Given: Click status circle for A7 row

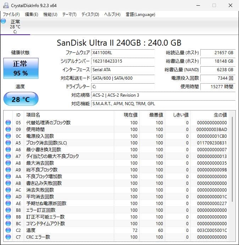Looking at the screenshot, I should click(8, 156).
